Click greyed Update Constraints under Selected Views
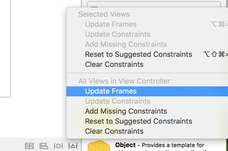This screenshot has width=228, height=151. pyautogui.click(x=118, y=34)
